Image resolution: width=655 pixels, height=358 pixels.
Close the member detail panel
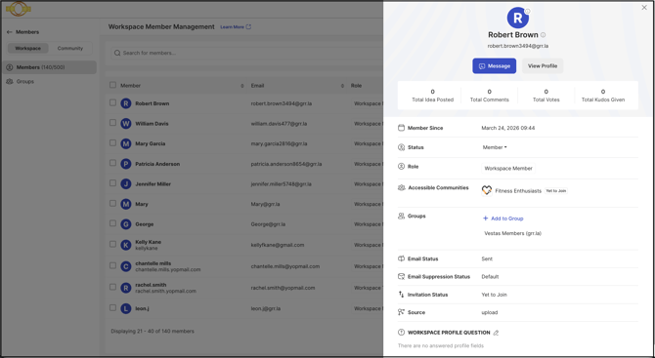point(644,8)
